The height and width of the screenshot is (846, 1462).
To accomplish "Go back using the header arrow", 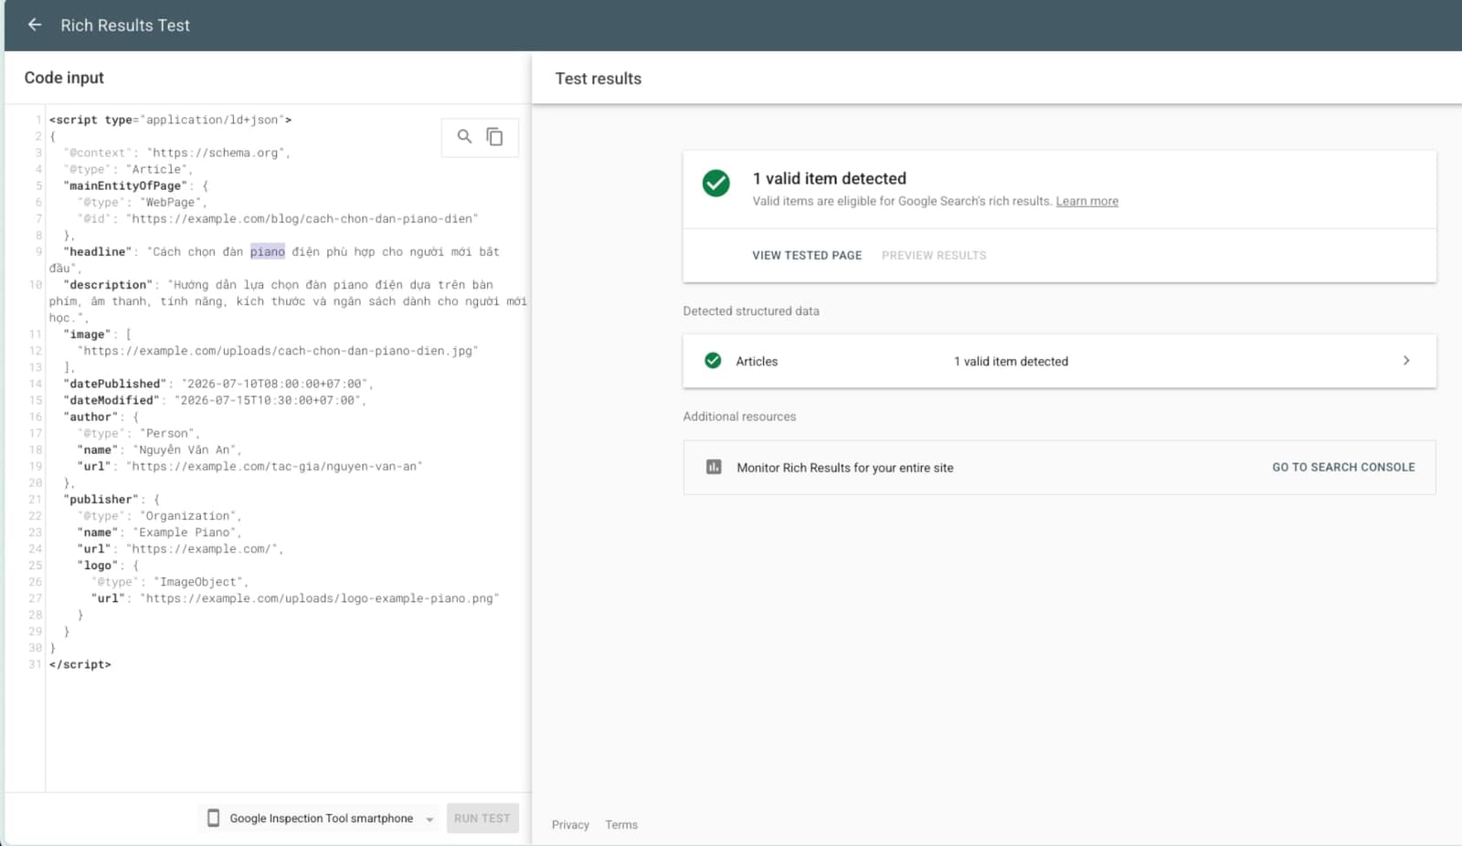I will coord(35,25).
